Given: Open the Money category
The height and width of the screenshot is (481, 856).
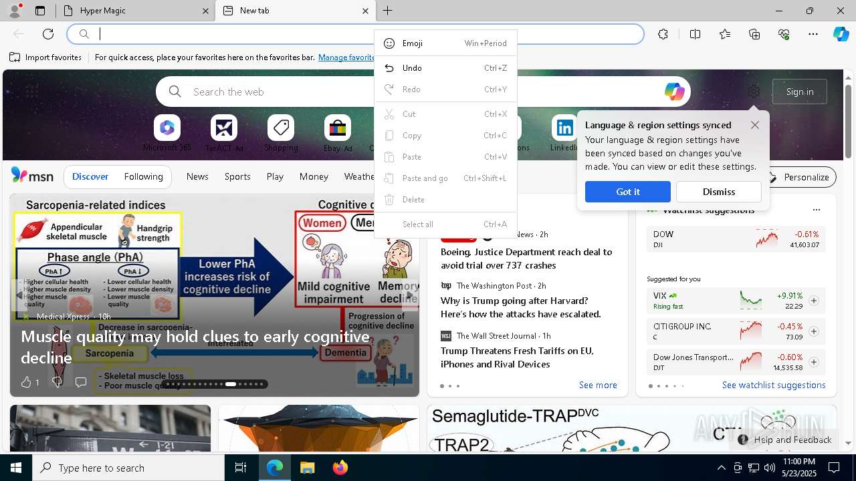Looking at the screenshot, I should (x=314, y=176).
